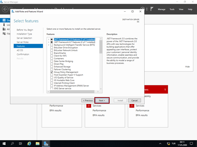Click the Next button
Image resolution: width=197 pixels, height=147 pixels.
pos(102,100)
